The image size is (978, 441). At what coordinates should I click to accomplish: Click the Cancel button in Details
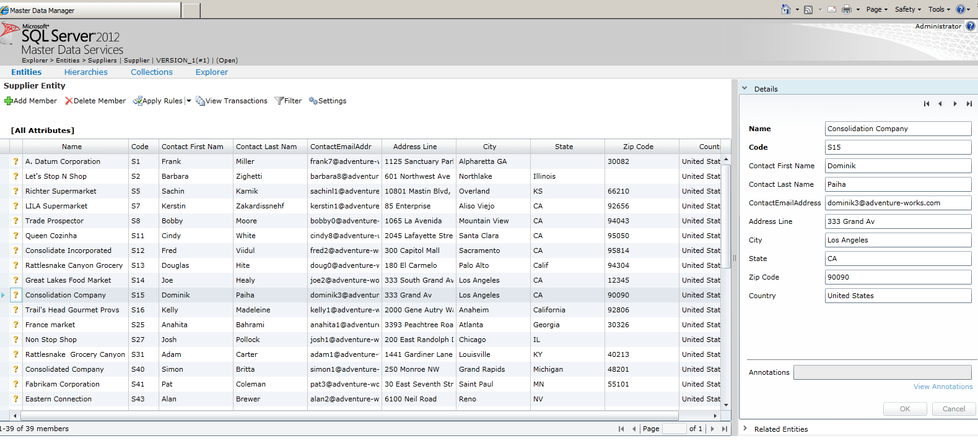[954, 409]
